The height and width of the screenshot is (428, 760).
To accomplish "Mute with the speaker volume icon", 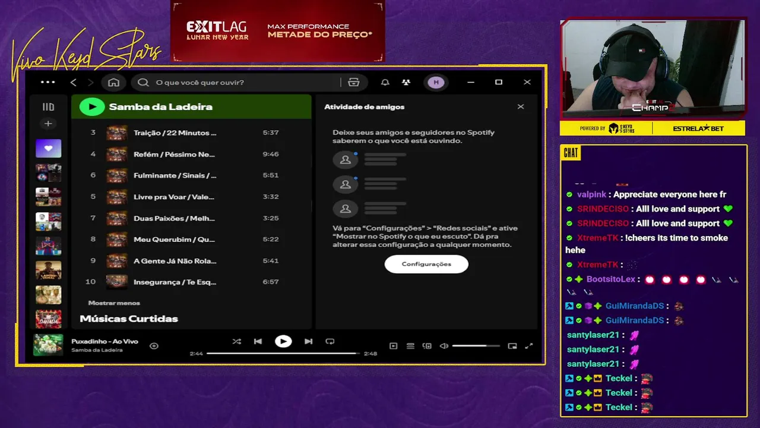I will point(444,346).
